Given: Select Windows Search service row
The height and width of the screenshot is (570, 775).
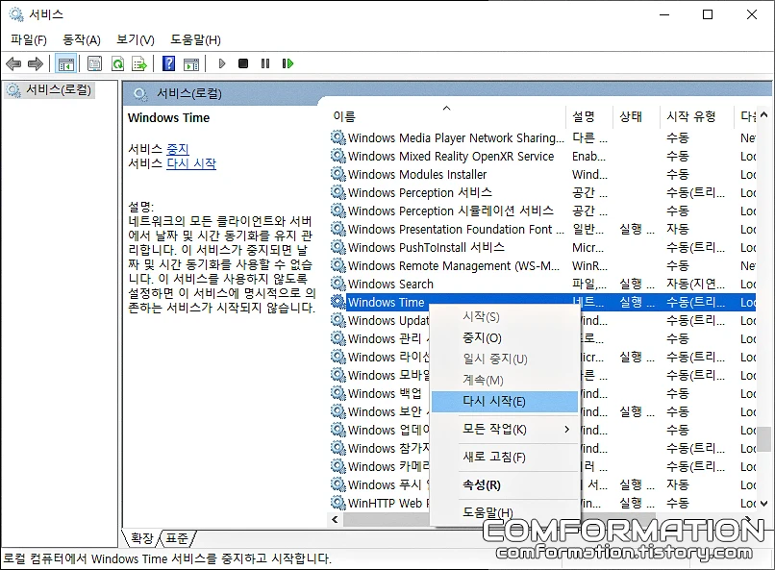Looking at the screenshot, I should (542, 284).
